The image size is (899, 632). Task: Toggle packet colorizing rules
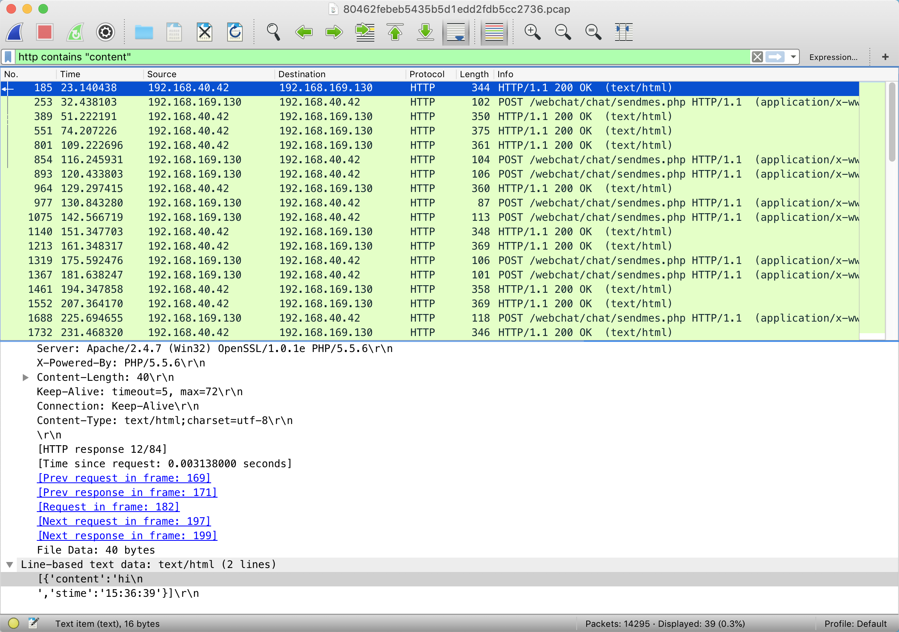click(x=494, y=32)
